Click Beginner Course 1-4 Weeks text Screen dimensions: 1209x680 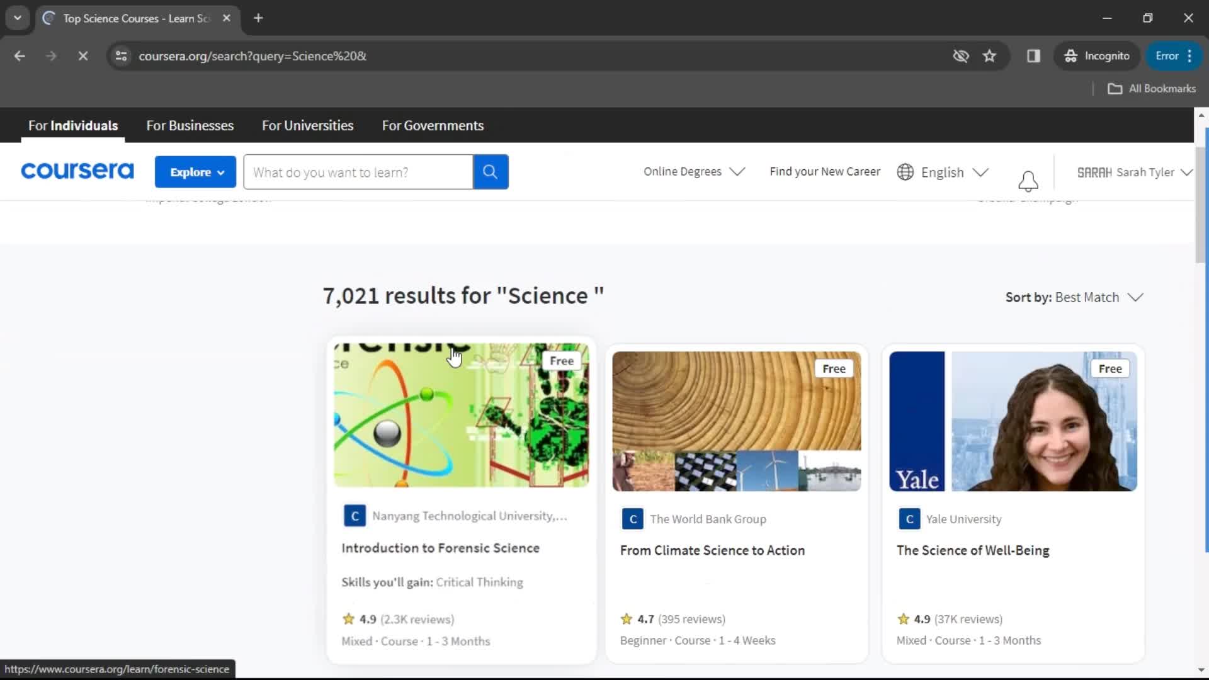(x=698, y=640)
